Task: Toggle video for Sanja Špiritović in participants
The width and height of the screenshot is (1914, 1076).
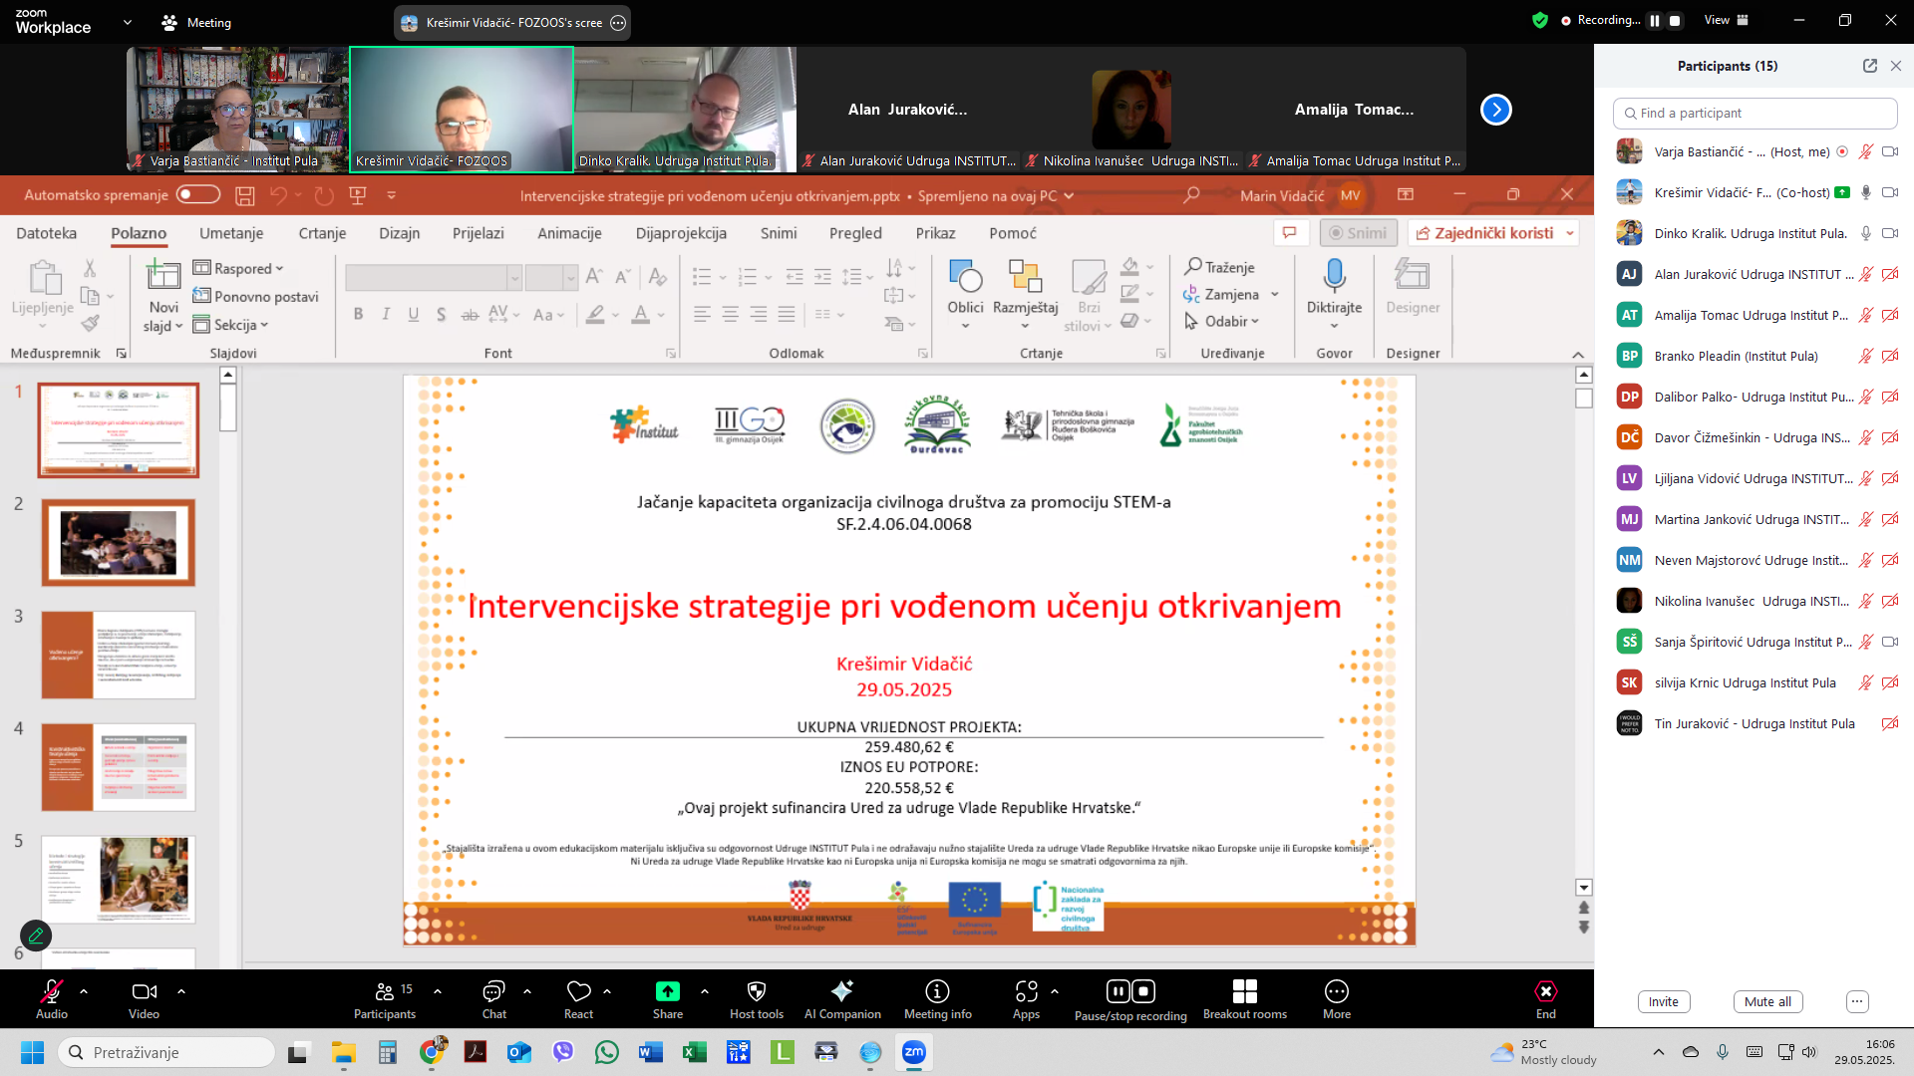Action: click(x=1890, y=642)
